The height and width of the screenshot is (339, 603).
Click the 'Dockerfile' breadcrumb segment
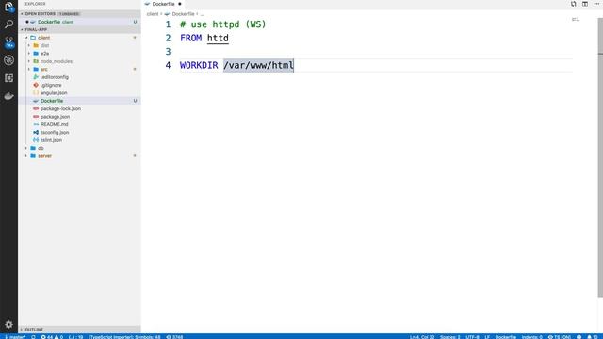(183, 14)
